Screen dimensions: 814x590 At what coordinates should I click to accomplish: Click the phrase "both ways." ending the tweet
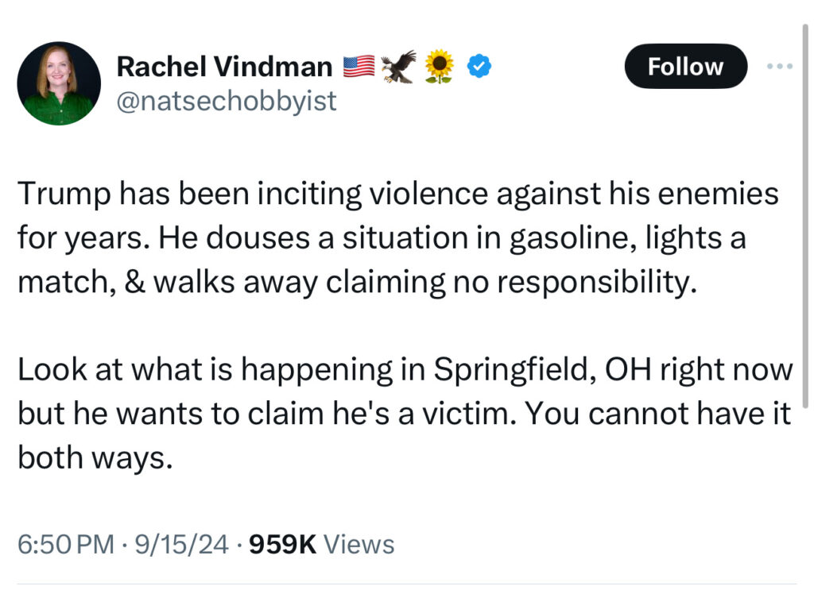click(95, 457)
